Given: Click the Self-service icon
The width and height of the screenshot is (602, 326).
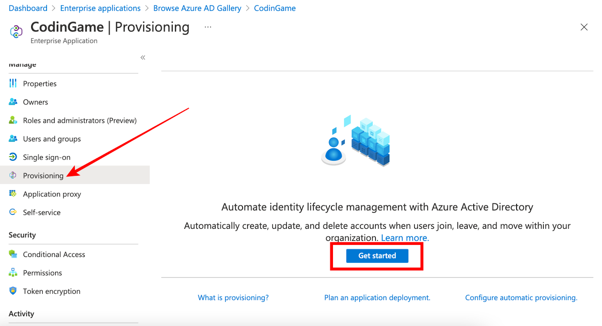Looking at the screenshot, I should click(x=13, y=212).
